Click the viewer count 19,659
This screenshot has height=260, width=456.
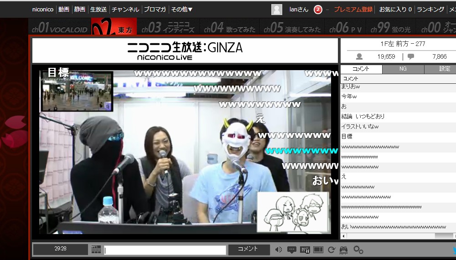tap(386, 56)
